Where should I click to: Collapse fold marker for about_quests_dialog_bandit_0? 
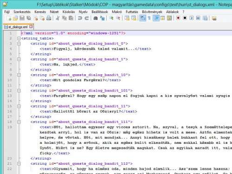coord(19,44)
